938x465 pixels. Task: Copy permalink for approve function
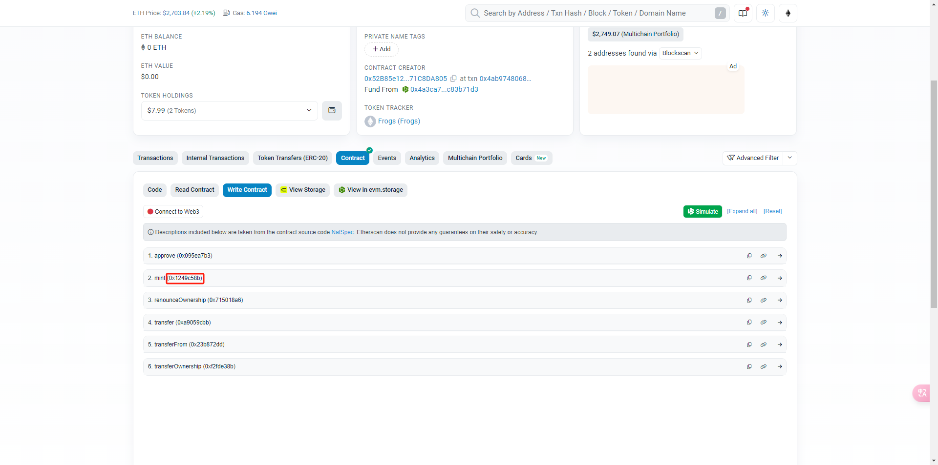tap(764, 256)
